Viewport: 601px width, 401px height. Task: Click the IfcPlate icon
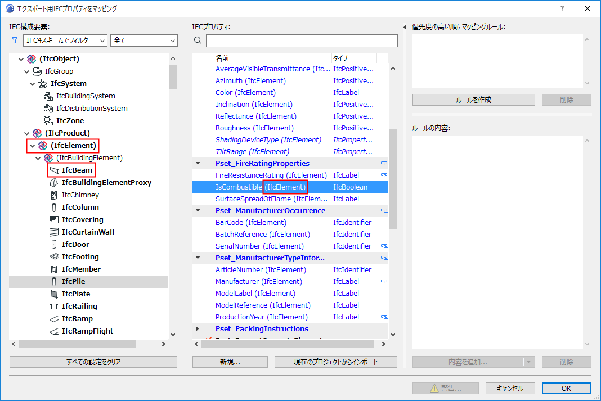(54, 294)
